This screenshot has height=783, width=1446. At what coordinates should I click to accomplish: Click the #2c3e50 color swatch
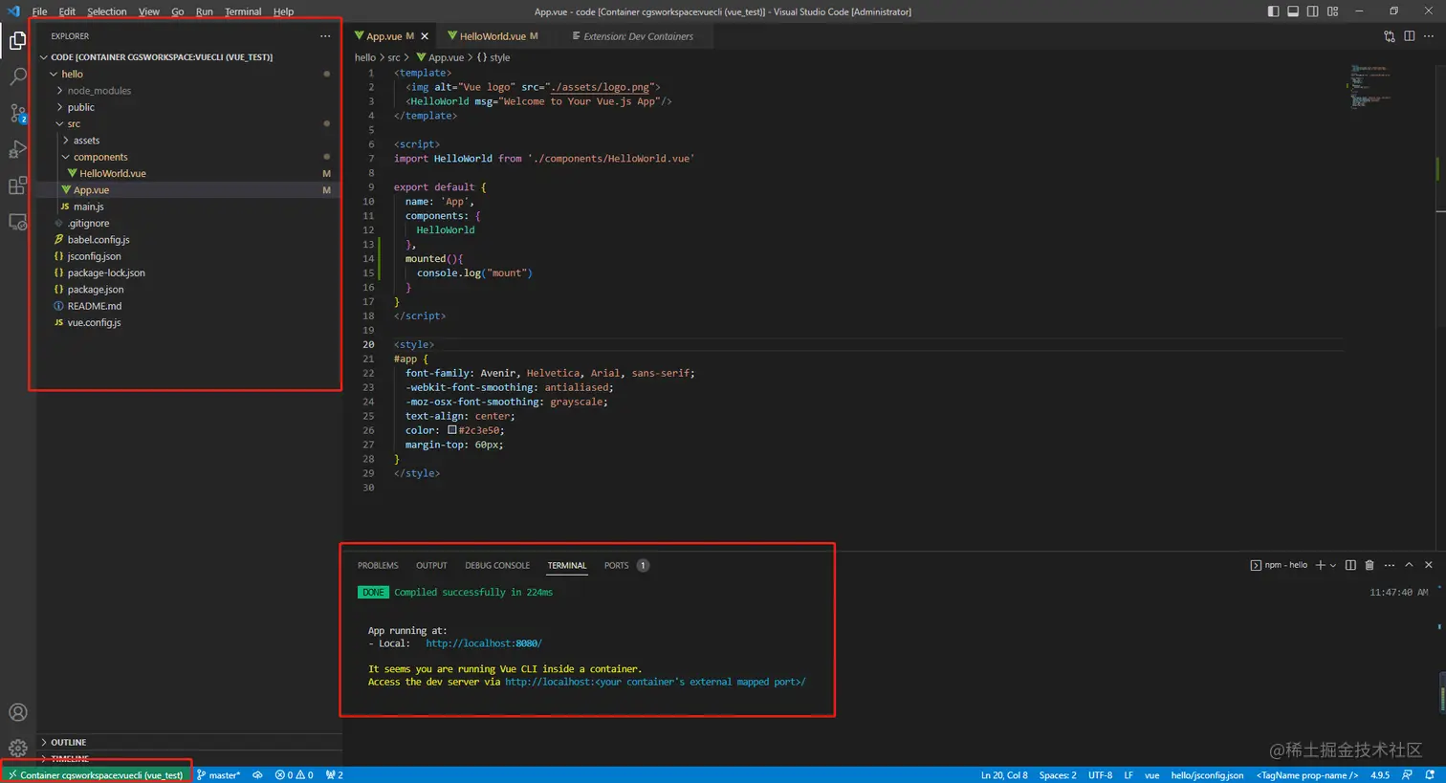(x=452, y=430)
